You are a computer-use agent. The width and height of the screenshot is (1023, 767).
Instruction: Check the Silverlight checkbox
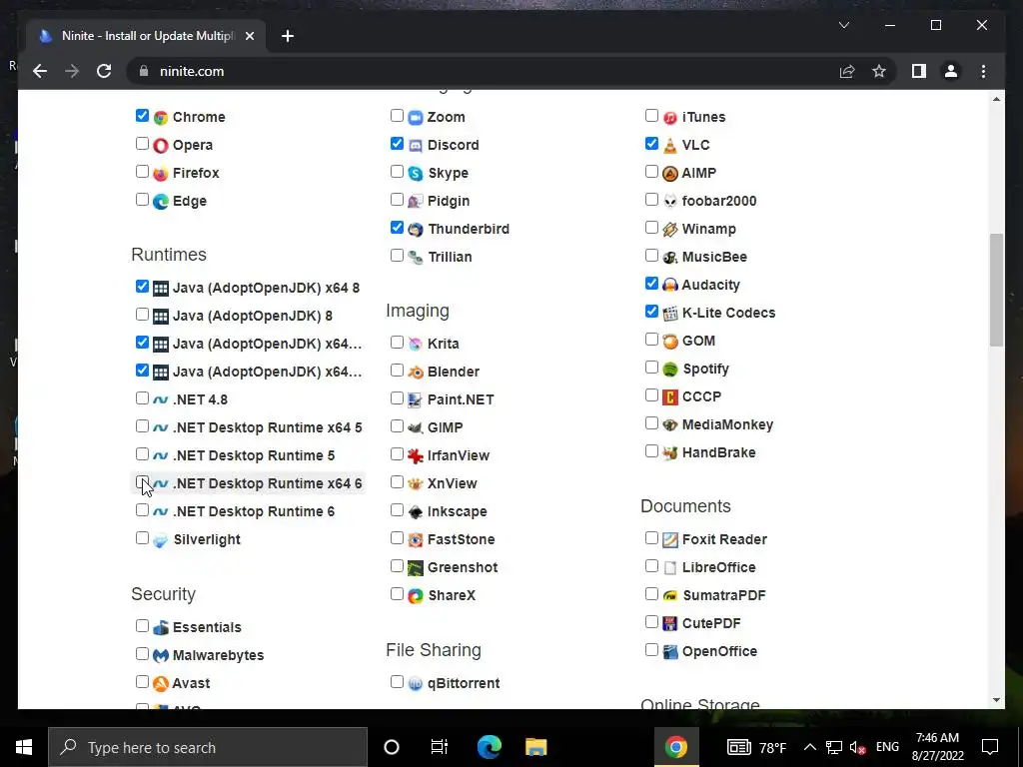(142, 538)
